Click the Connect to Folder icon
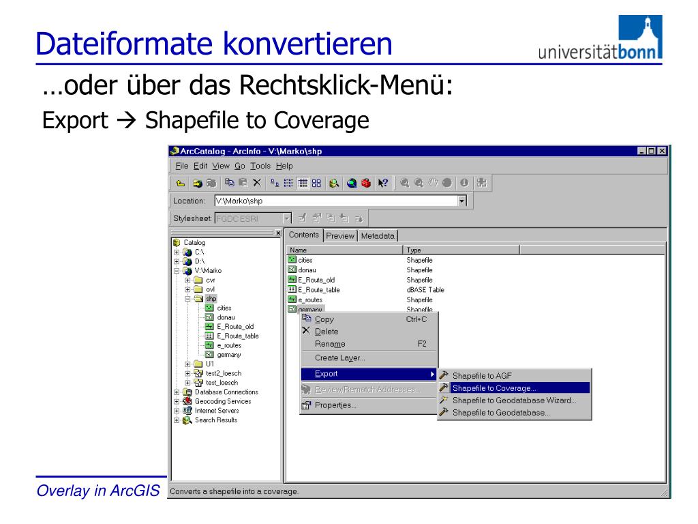This screenshot has width=698, height=524. [198, 183]
